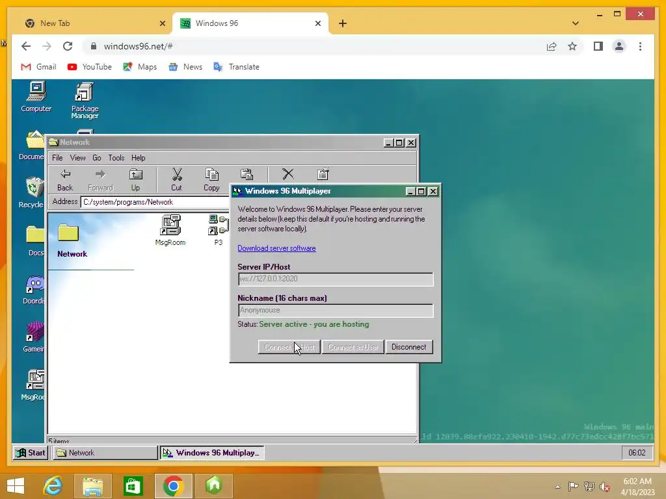Open File Explorer from host taskbar

(93, 486)
